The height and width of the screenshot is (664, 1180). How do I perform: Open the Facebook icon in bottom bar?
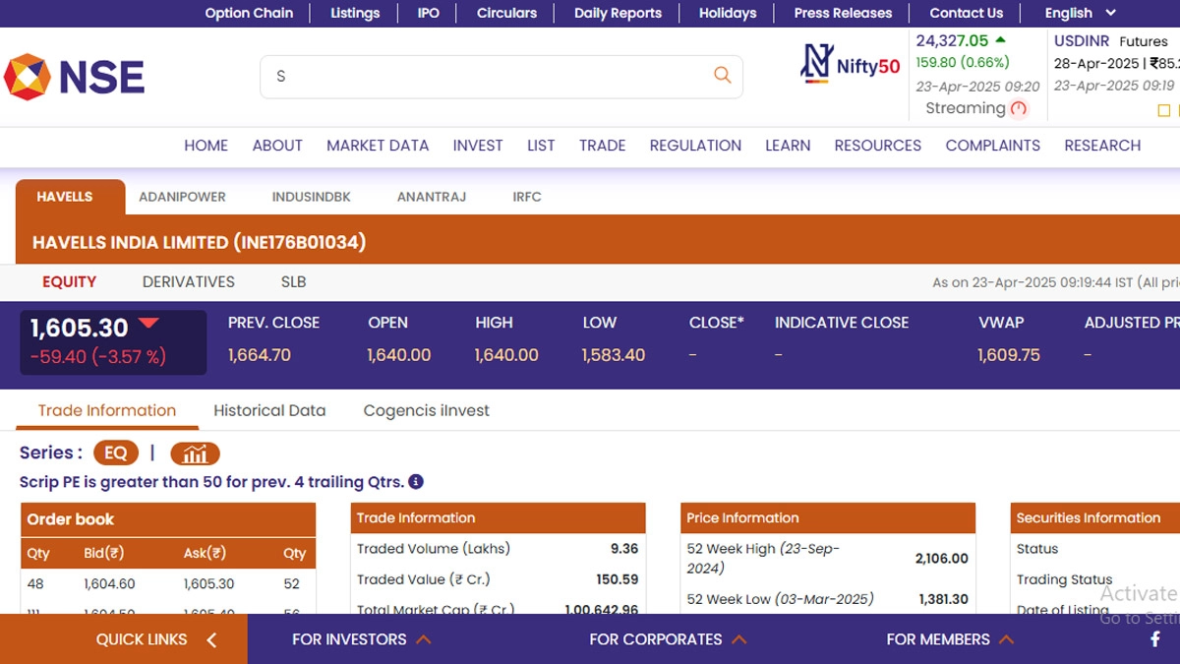(x=1154, y=639)
